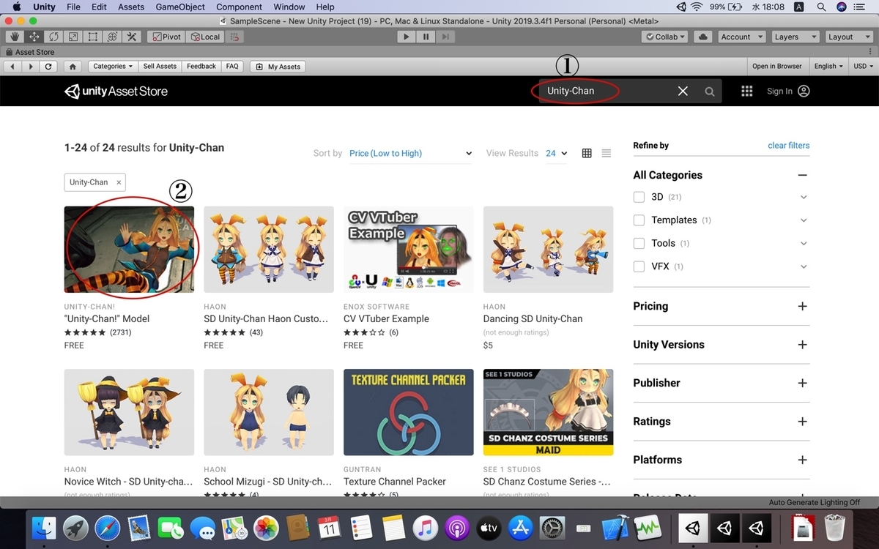Toggle Local handle rotation

[x=205, y=37]
